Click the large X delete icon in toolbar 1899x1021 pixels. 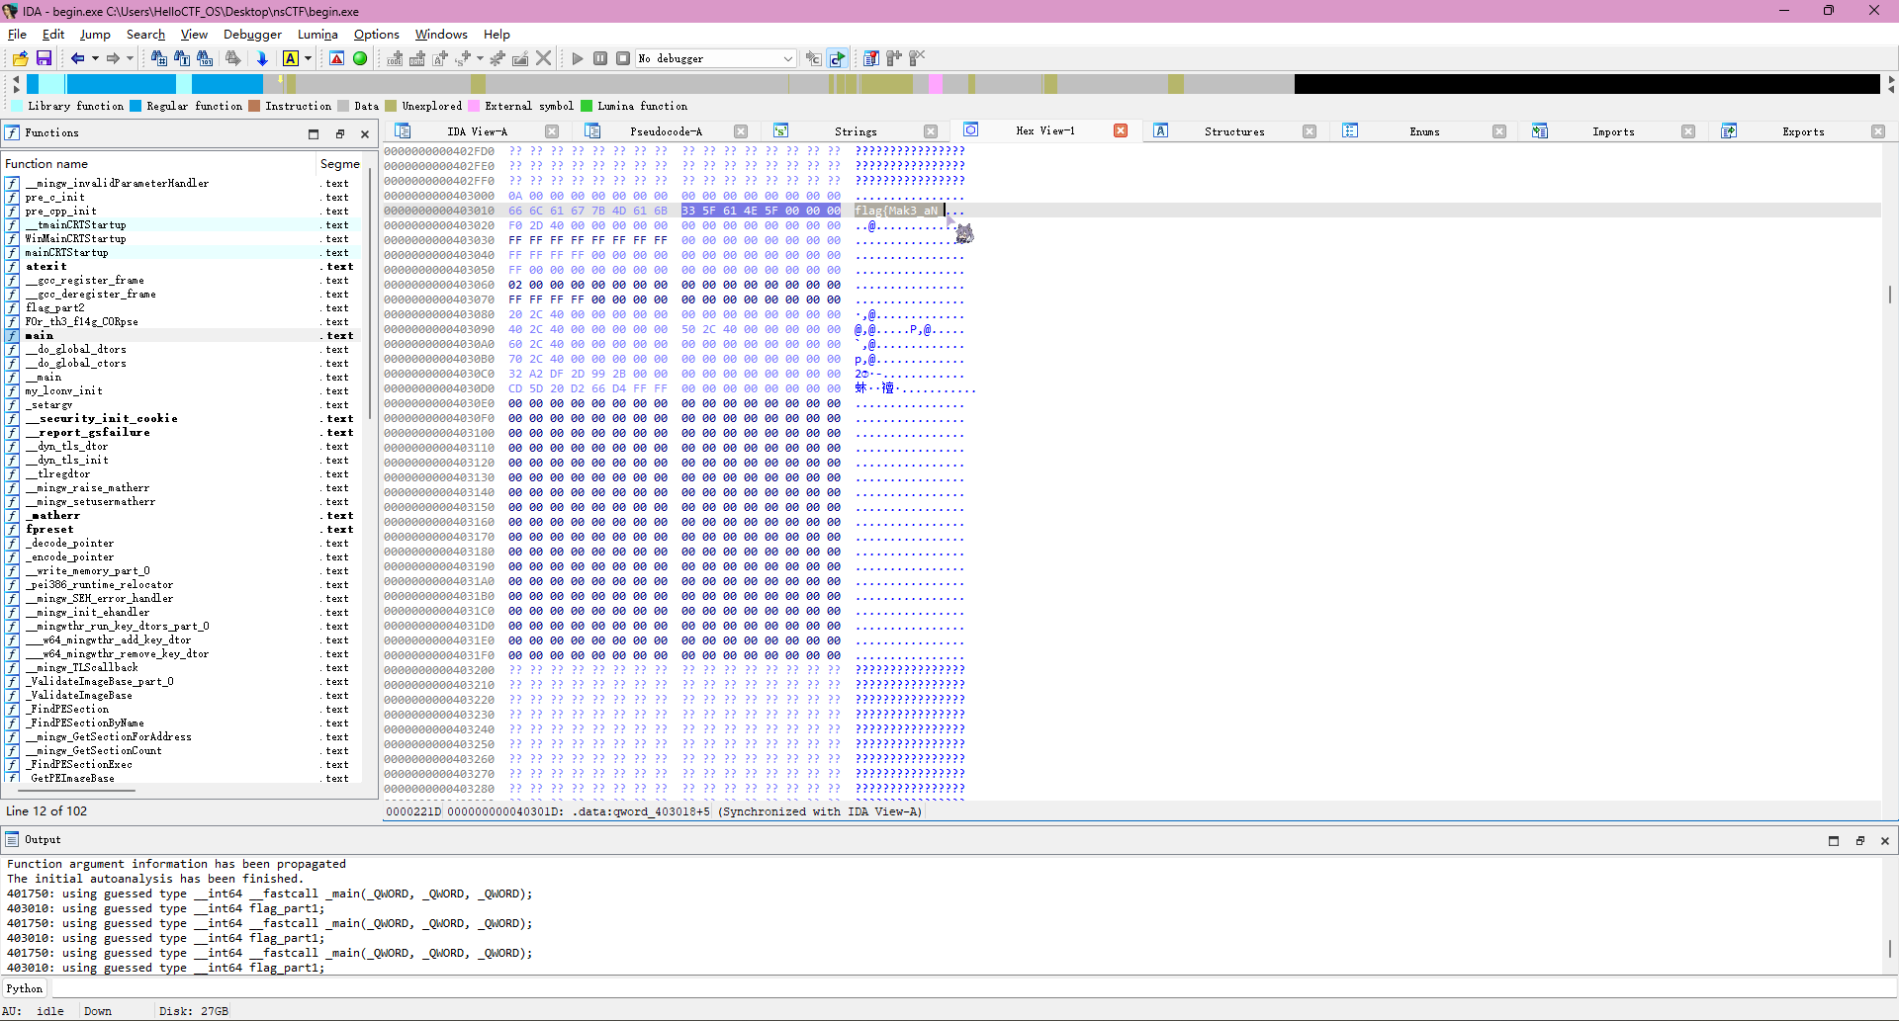click(x=543, y=59)
